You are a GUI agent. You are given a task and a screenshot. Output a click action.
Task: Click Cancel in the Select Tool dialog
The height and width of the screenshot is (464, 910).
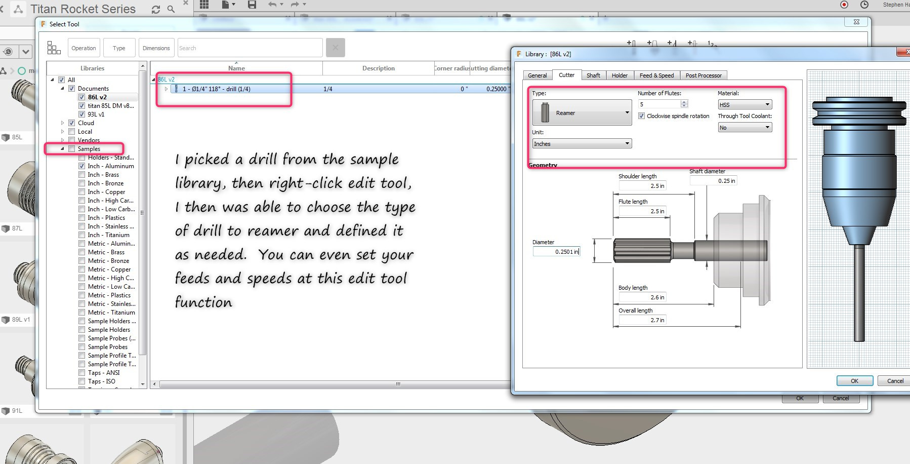point(841,398)
